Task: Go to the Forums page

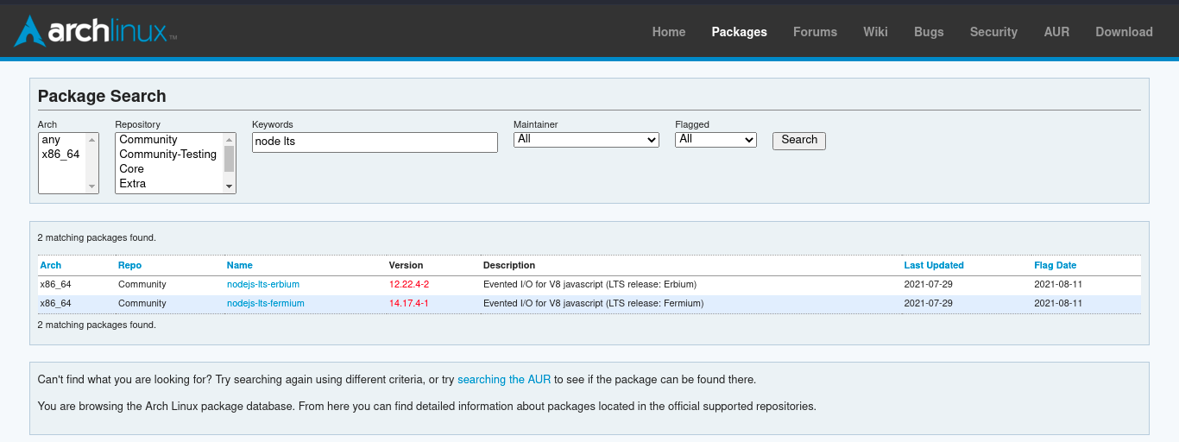Action: coord(816,32)
